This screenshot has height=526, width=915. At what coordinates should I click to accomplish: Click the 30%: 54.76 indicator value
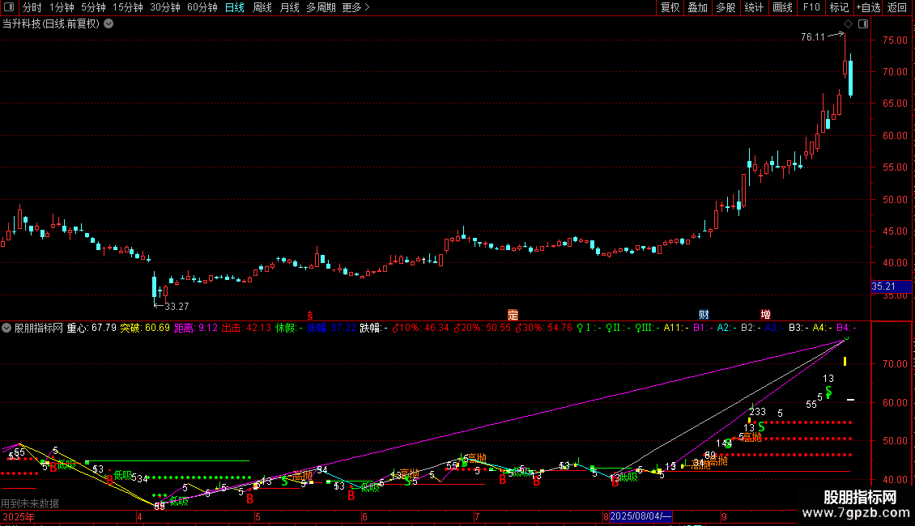(x=543, y=328)
